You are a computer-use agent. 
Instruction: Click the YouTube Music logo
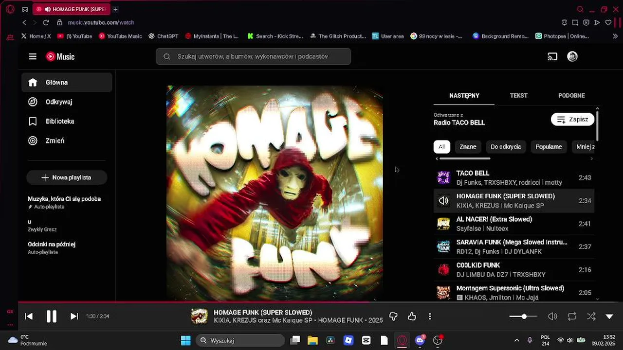60,56
